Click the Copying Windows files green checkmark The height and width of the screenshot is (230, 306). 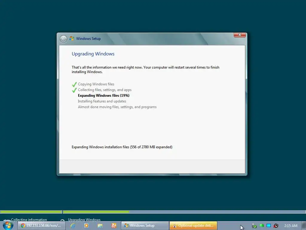tap(74, 84)
